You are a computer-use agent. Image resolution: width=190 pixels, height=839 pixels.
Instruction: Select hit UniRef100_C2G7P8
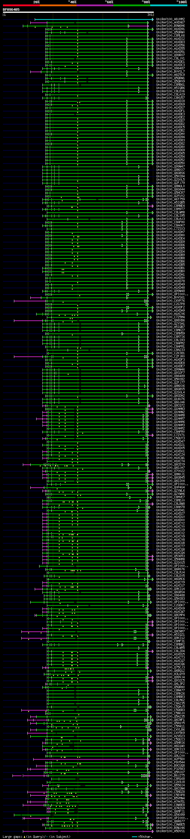pos(170,304)
